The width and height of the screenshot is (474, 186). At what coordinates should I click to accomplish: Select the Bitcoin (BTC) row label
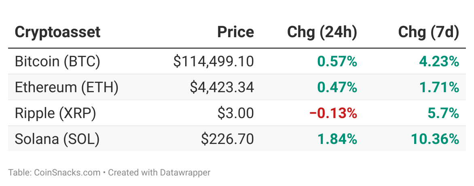(x=57, y=61)
